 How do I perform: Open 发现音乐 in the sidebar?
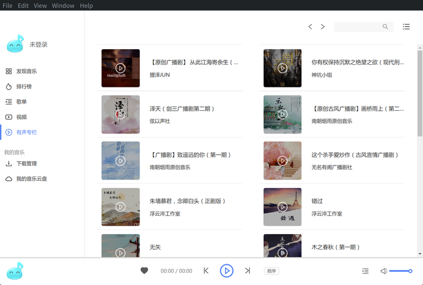pos(26,71)
